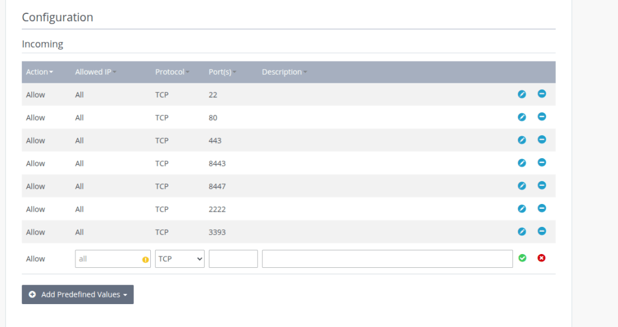Viewport: 618px width, 327px height.
Task: Focus the new rule port input box
Action: [x=233, y=259]
